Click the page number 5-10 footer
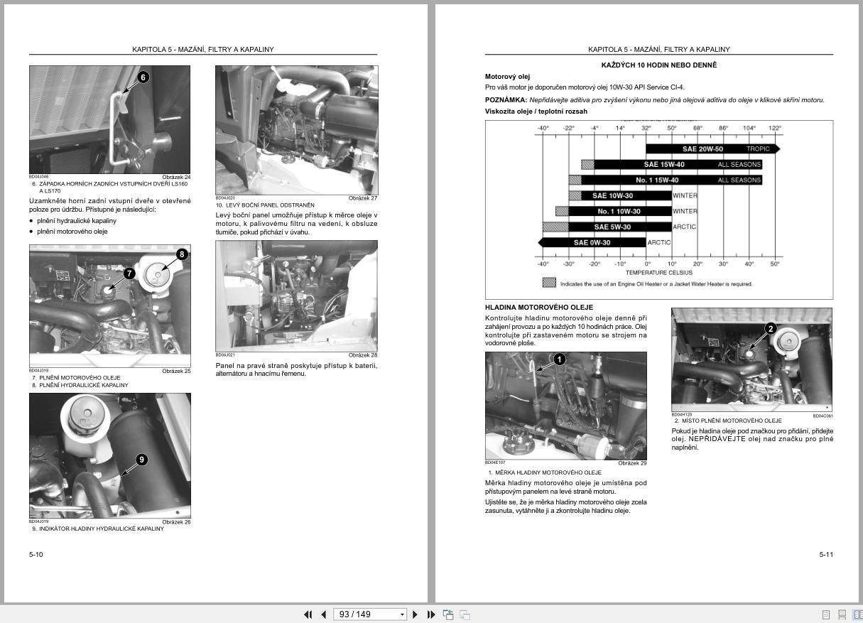The height and width of the screenshot is (623, 863). (x=36, y=555)
